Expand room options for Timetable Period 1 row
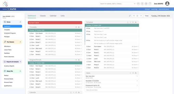 (81, 36)
